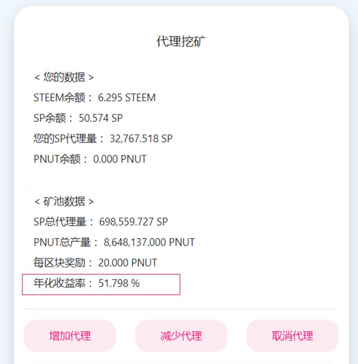358x364 pixels.
Task: Select the 50.574 SP balance value
Action: [x=101, y=118]
